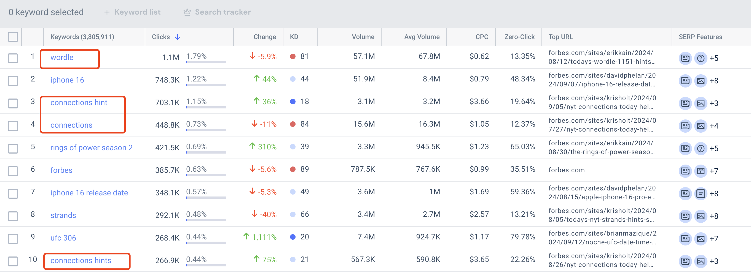This screenshot has width=751, height=273.
Task: Click the red KD dot for forbes
Action: point(293,170)
